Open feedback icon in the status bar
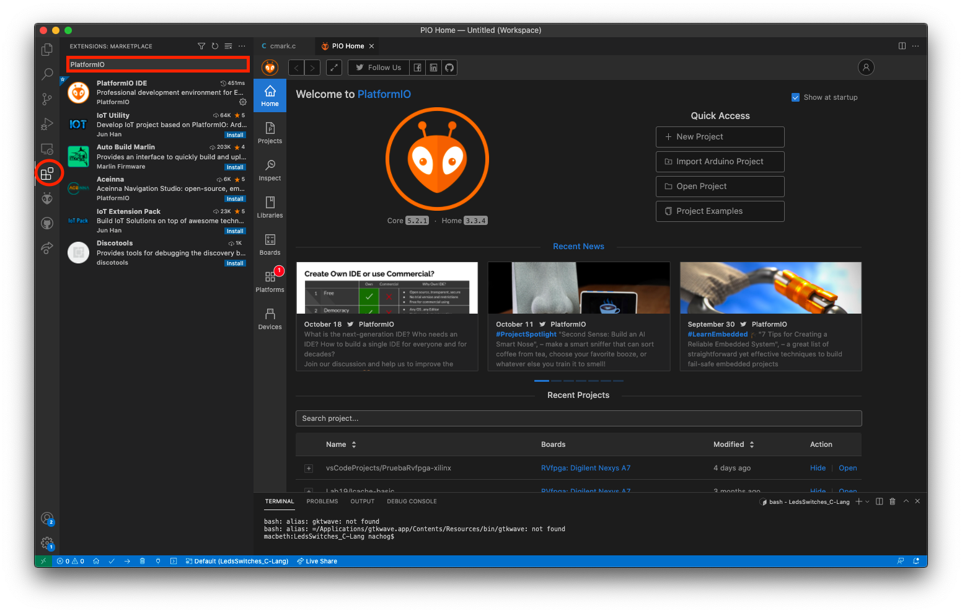The height and width of the screenshot is (613, 962). (901, 561)
